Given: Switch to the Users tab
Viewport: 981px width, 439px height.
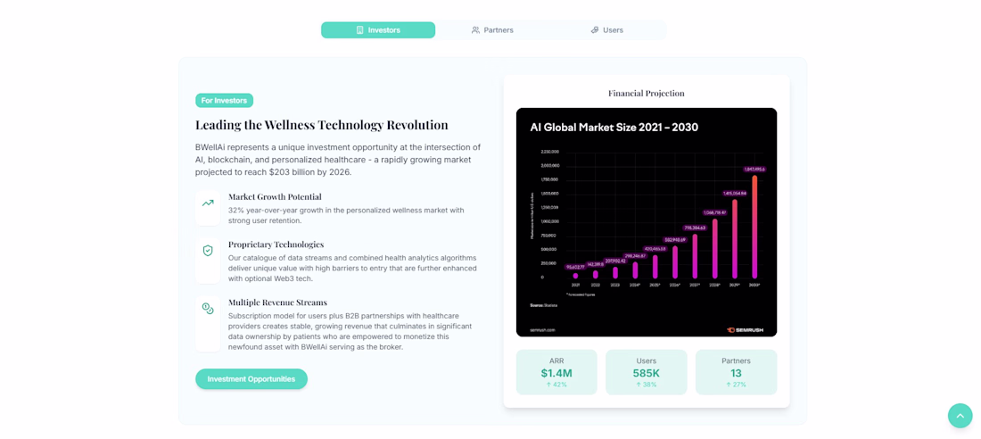Looking at the screenshot, I should (607, 30).
